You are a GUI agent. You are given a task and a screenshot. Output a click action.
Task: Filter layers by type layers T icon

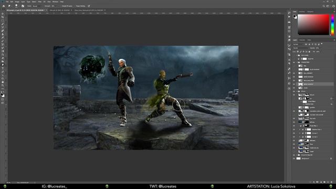312,44
